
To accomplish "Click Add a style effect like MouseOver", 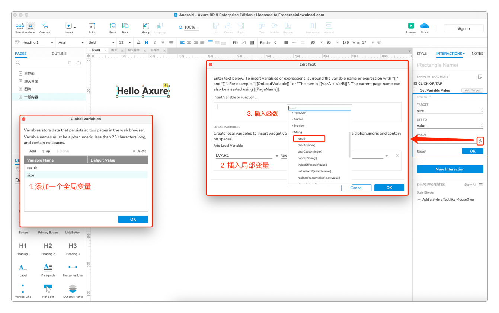I will pyautogui.click(x=448, y=199).
